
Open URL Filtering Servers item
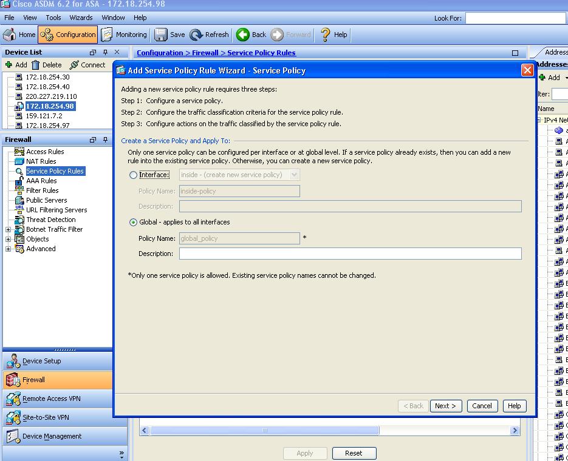(x=56, y=210)
